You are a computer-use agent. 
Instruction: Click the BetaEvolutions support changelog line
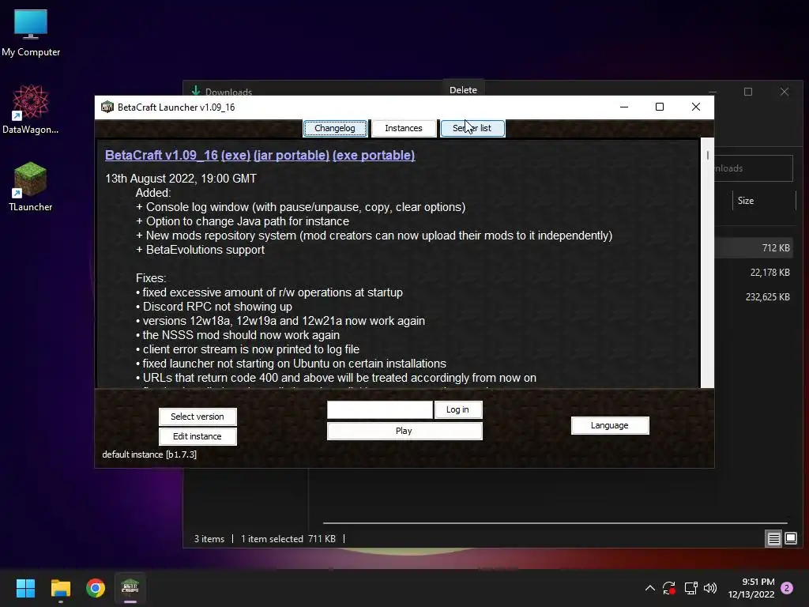[200, 250]
